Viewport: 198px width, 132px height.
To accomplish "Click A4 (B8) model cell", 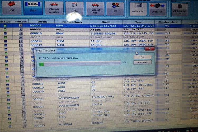I will pyautogui.click(x=96, y=30).
